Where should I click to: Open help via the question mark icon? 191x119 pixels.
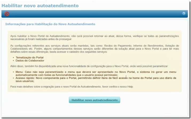coord(184,14)
